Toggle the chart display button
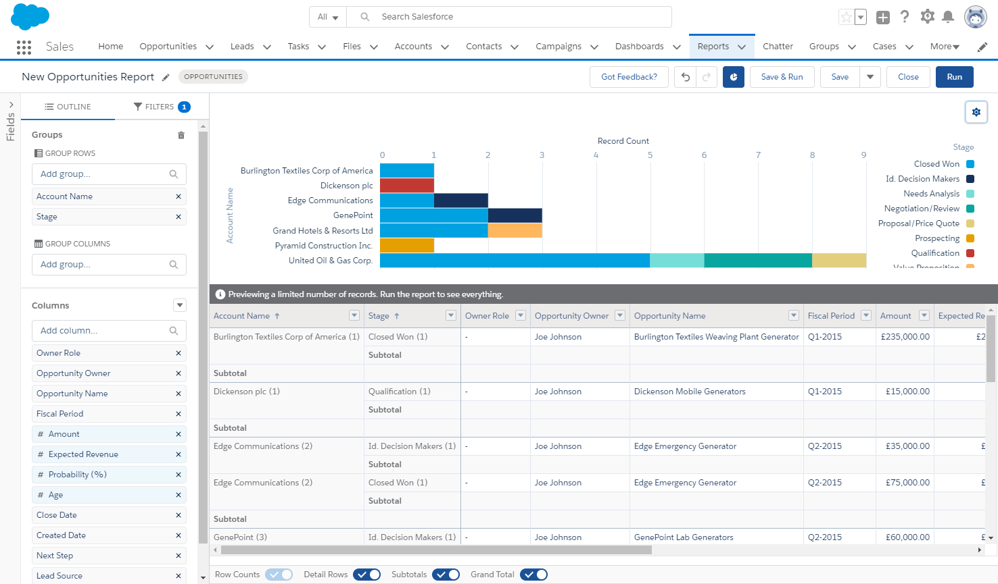This screenshot has height=584, width=998. 734,77
